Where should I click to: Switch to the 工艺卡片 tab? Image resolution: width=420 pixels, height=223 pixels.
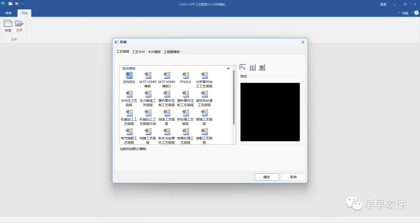(x=138, y=52)
